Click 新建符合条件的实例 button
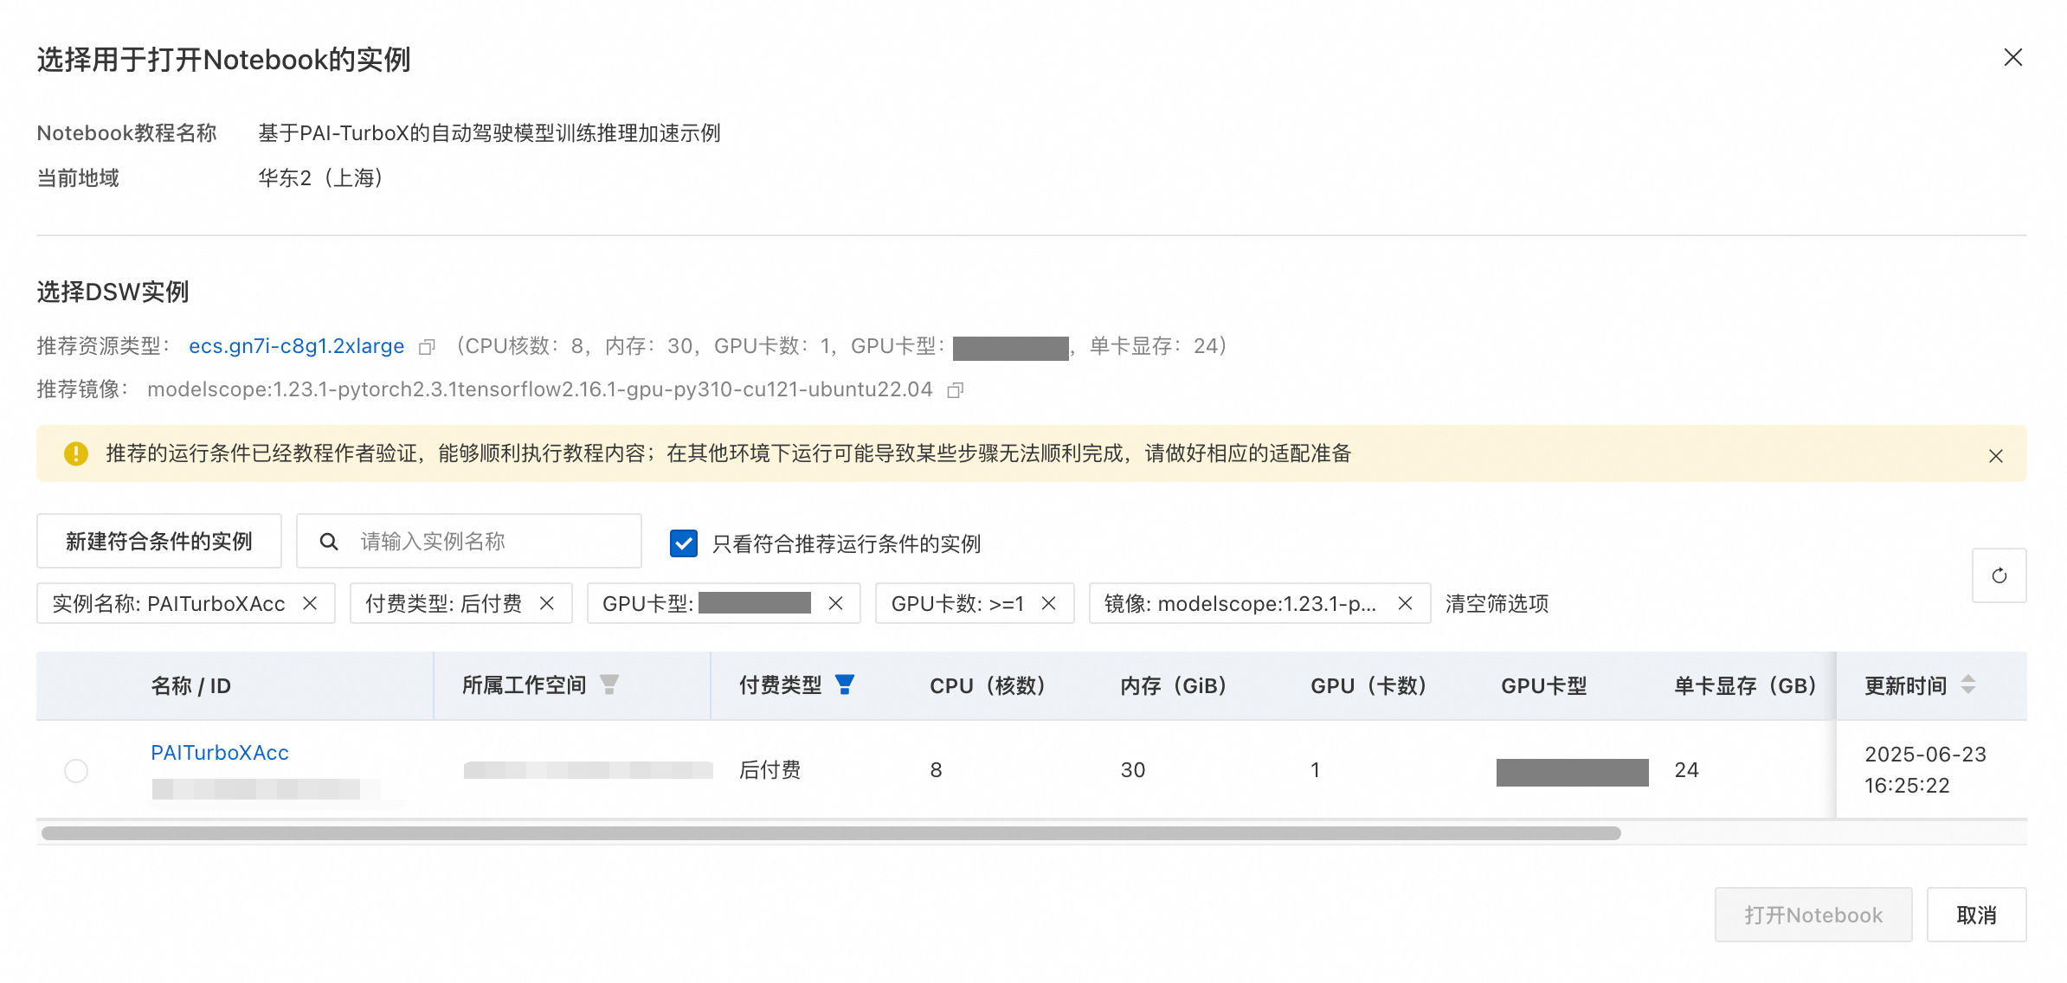2067x983 pixels. [159, 542]
